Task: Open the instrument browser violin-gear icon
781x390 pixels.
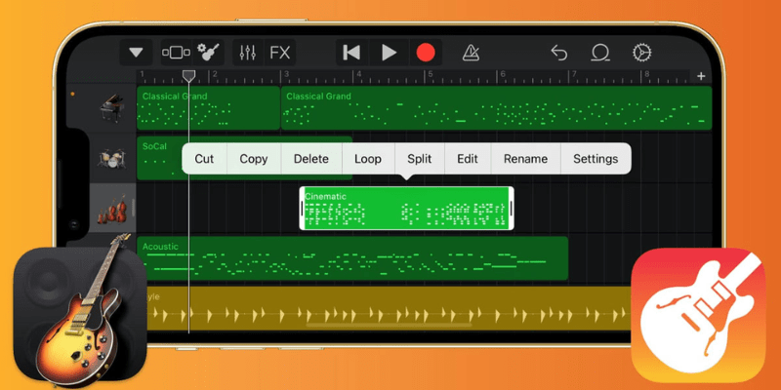Action: pos(208,53)
